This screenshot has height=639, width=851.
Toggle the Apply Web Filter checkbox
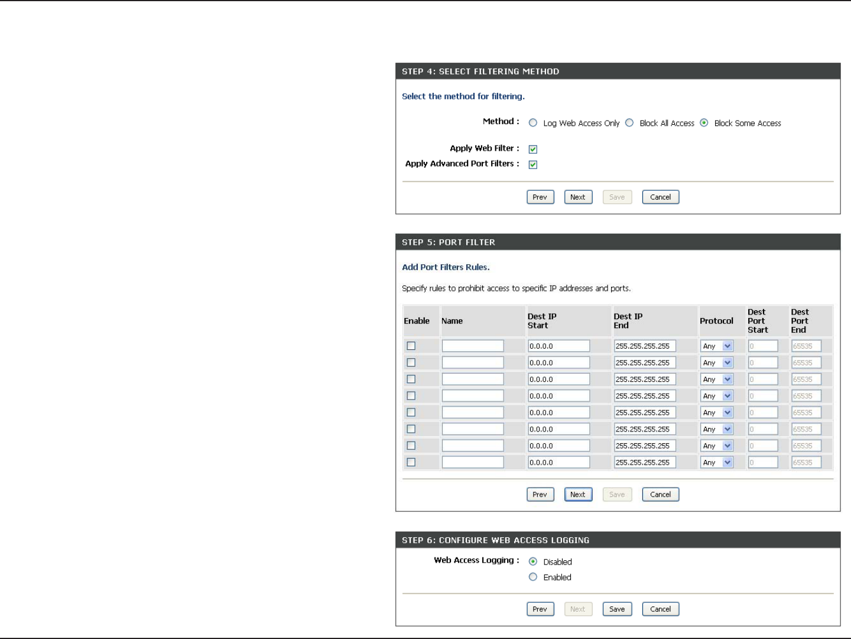pos(533,149)
